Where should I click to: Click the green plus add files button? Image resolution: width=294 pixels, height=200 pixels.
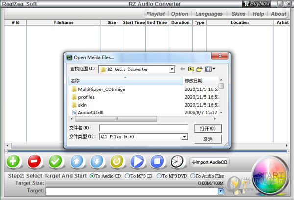pyautogui.click(x=13, y=161)
